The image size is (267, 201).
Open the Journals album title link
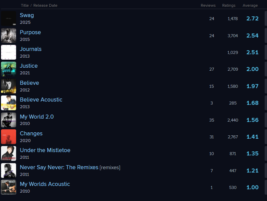click(x=31, y=49)
